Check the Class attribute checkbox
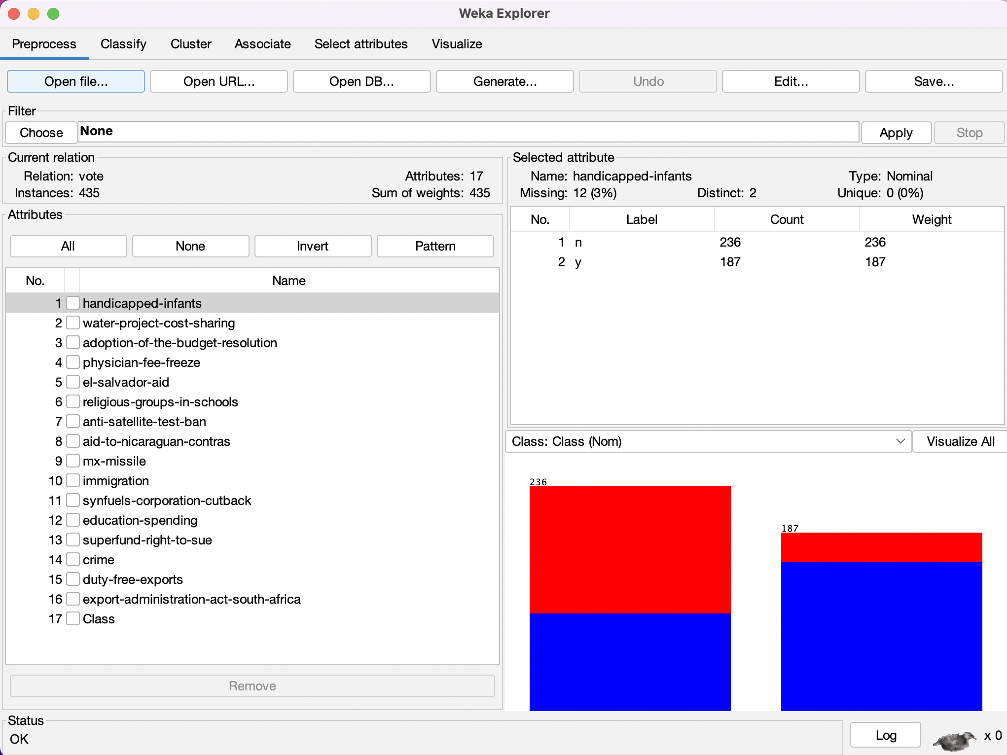Screen dimensions: 1007x755 (73, 618)
